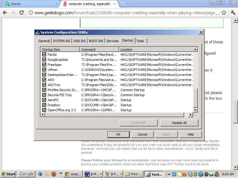
Task: Click the Disable All button
Action: [x=179, y=123]
